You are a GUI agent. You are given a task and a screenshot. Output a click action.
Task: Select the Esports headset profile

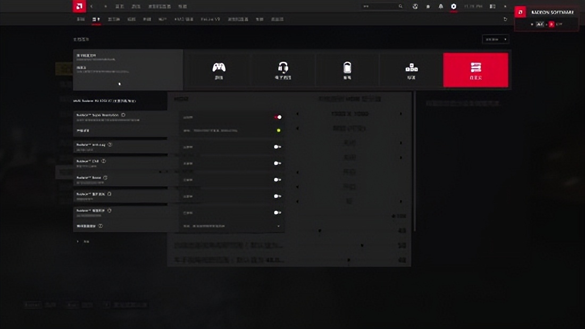(x=283, y=70)
